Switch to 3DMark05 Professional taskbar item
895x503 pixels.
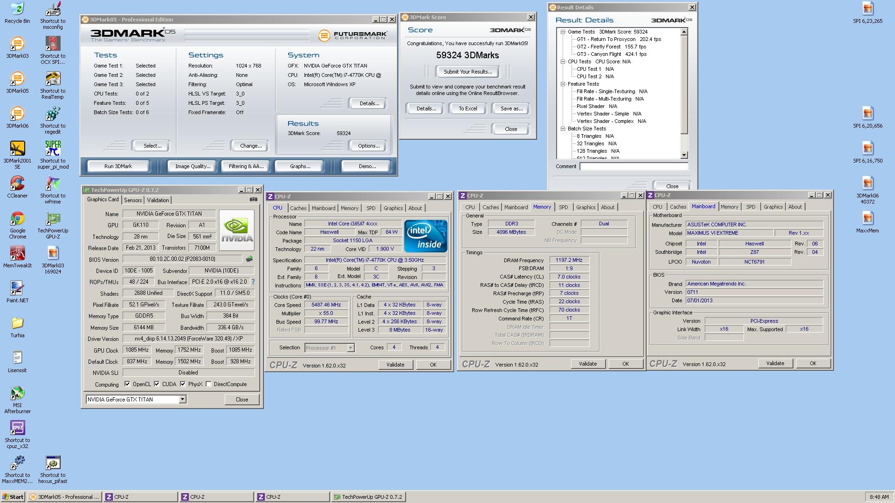click(x=64, y=497)
